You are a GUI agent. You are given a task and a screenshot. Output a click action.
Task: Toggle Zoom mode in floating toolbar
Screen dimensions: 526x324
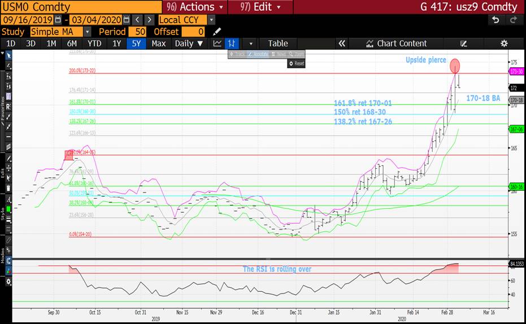tap(296, 54)
